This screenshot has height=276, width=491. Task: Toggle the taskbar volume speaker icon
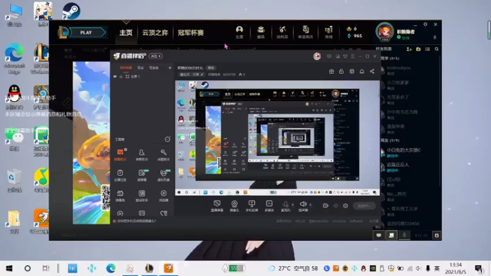pyautogui.click(x=419, y=269)
